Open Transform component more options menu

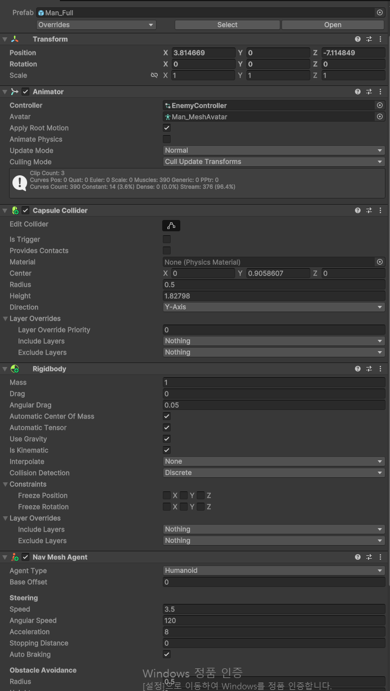click(x=380, y=39)
